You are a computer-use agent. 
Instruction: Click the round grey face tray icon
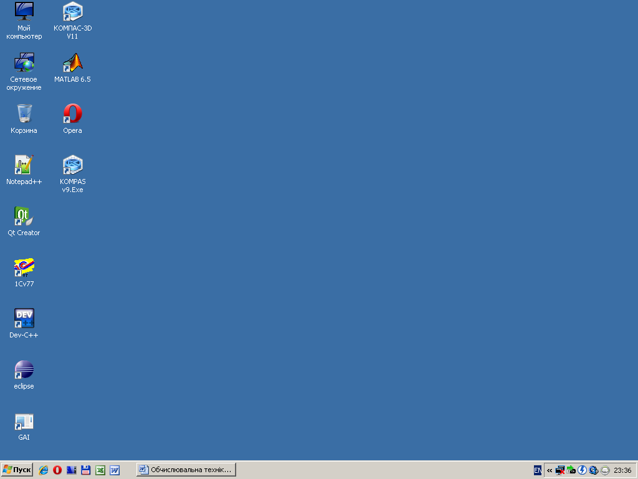[605, 470]
